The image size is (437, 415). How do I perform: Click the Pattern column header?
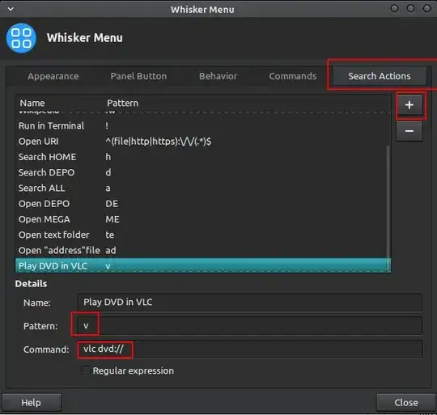123,103
